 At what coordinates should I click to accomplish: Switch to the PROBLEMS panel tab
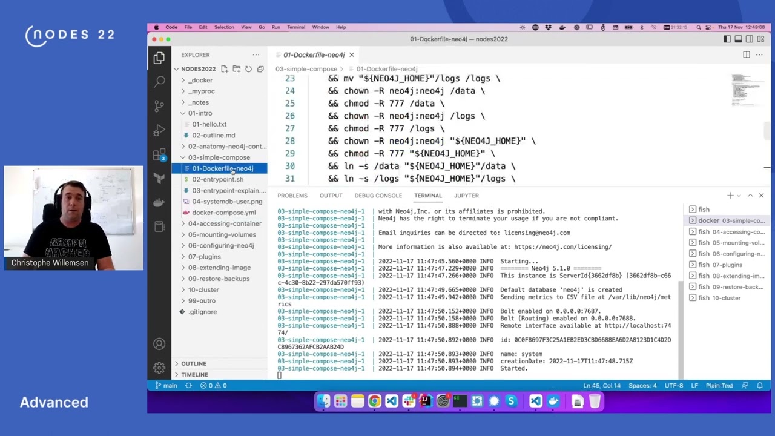point(292,196)
